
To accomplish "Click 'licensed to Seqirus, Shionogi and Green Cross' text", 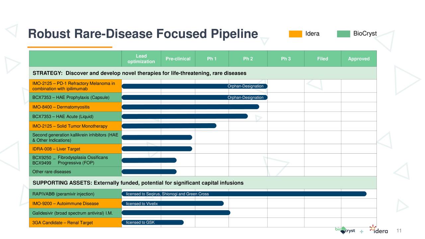I will (167, 194).
